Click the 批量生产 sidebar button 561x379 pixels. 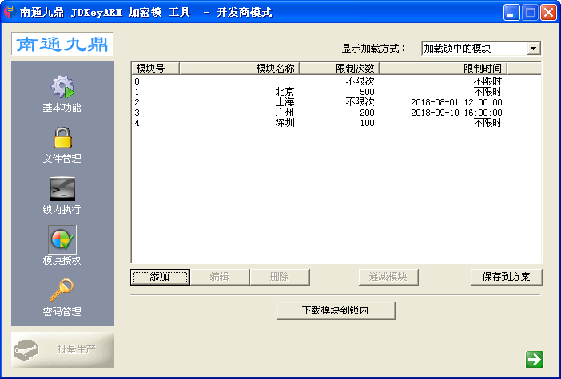(62, 349)
